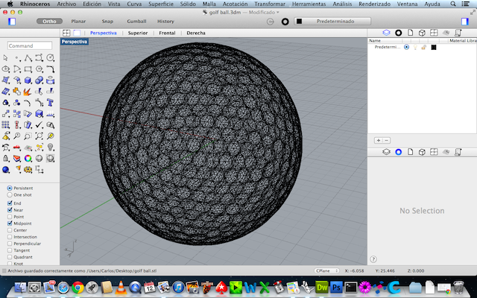477x298 pixels.
Task: Click the check mark analyze tool
Action: tap(40, 125)
